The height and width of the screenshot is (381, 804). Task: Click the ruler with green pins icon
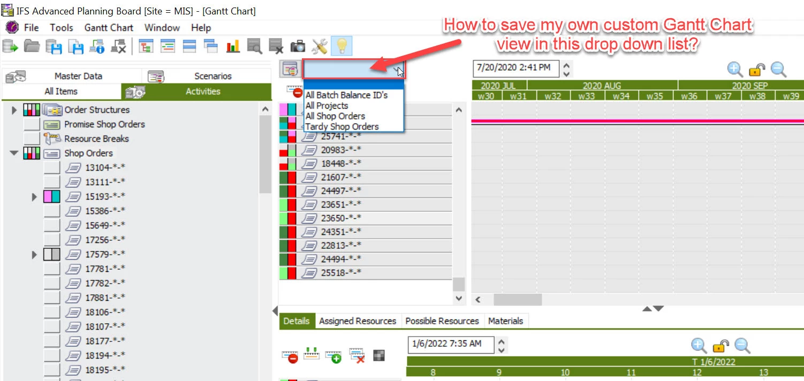pos(312,354)
